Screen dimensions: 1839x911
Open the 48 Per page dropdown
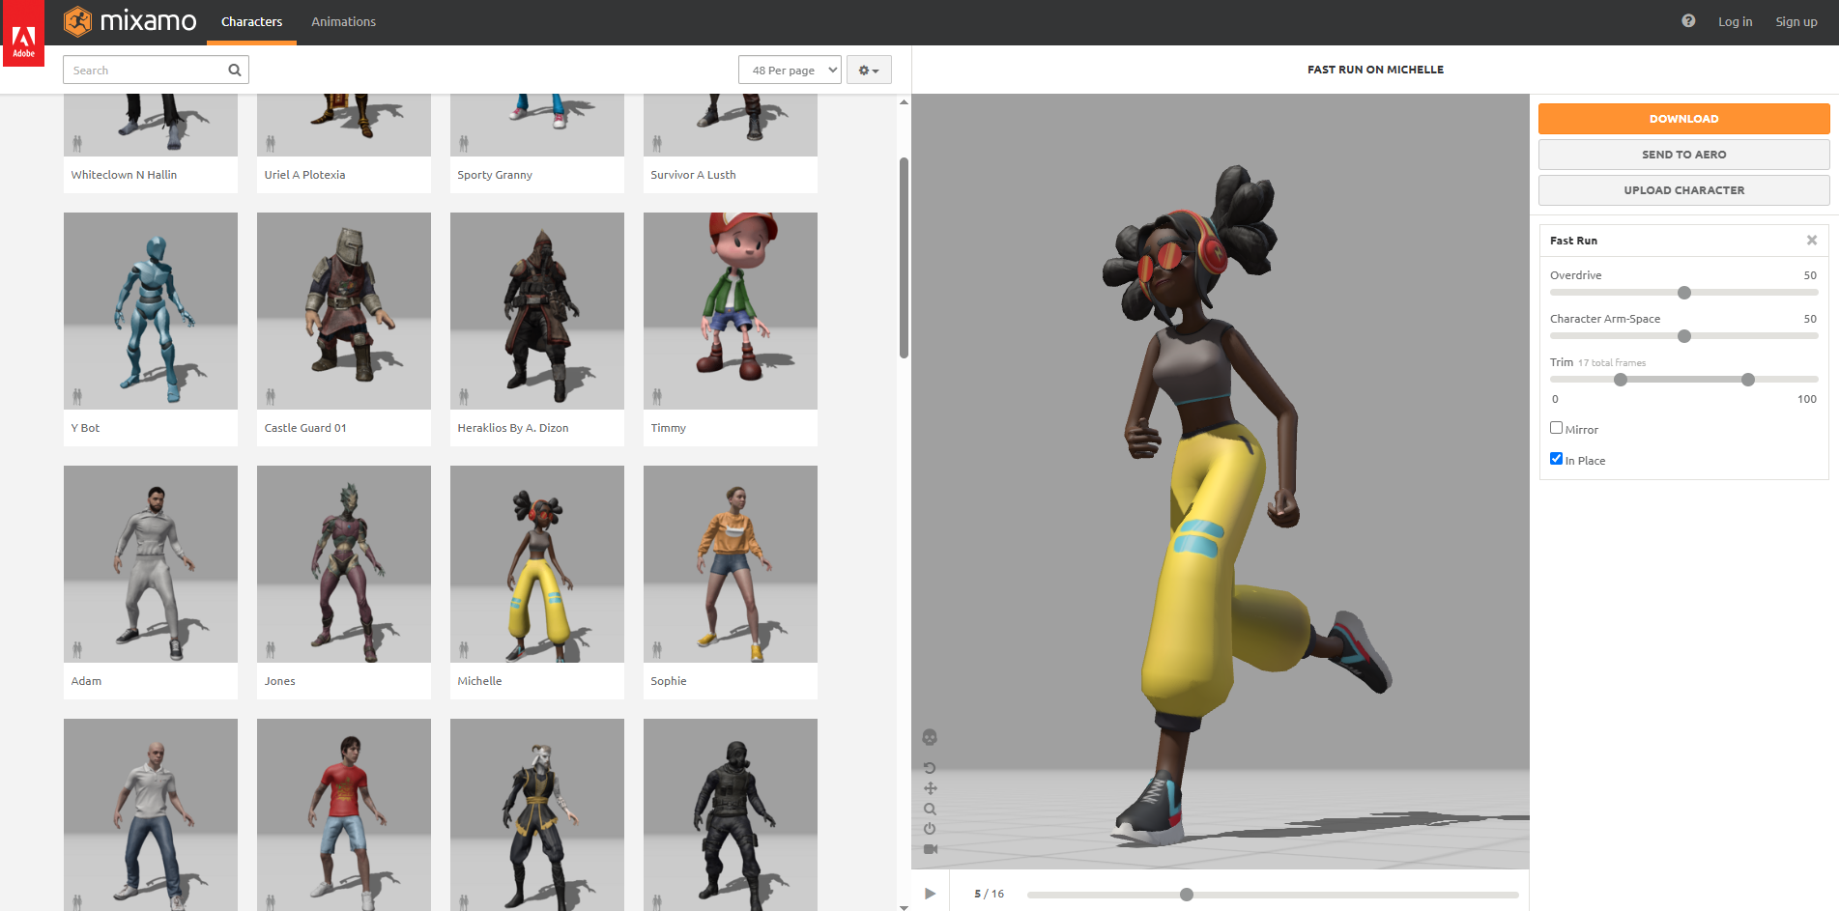pos(790,70)
